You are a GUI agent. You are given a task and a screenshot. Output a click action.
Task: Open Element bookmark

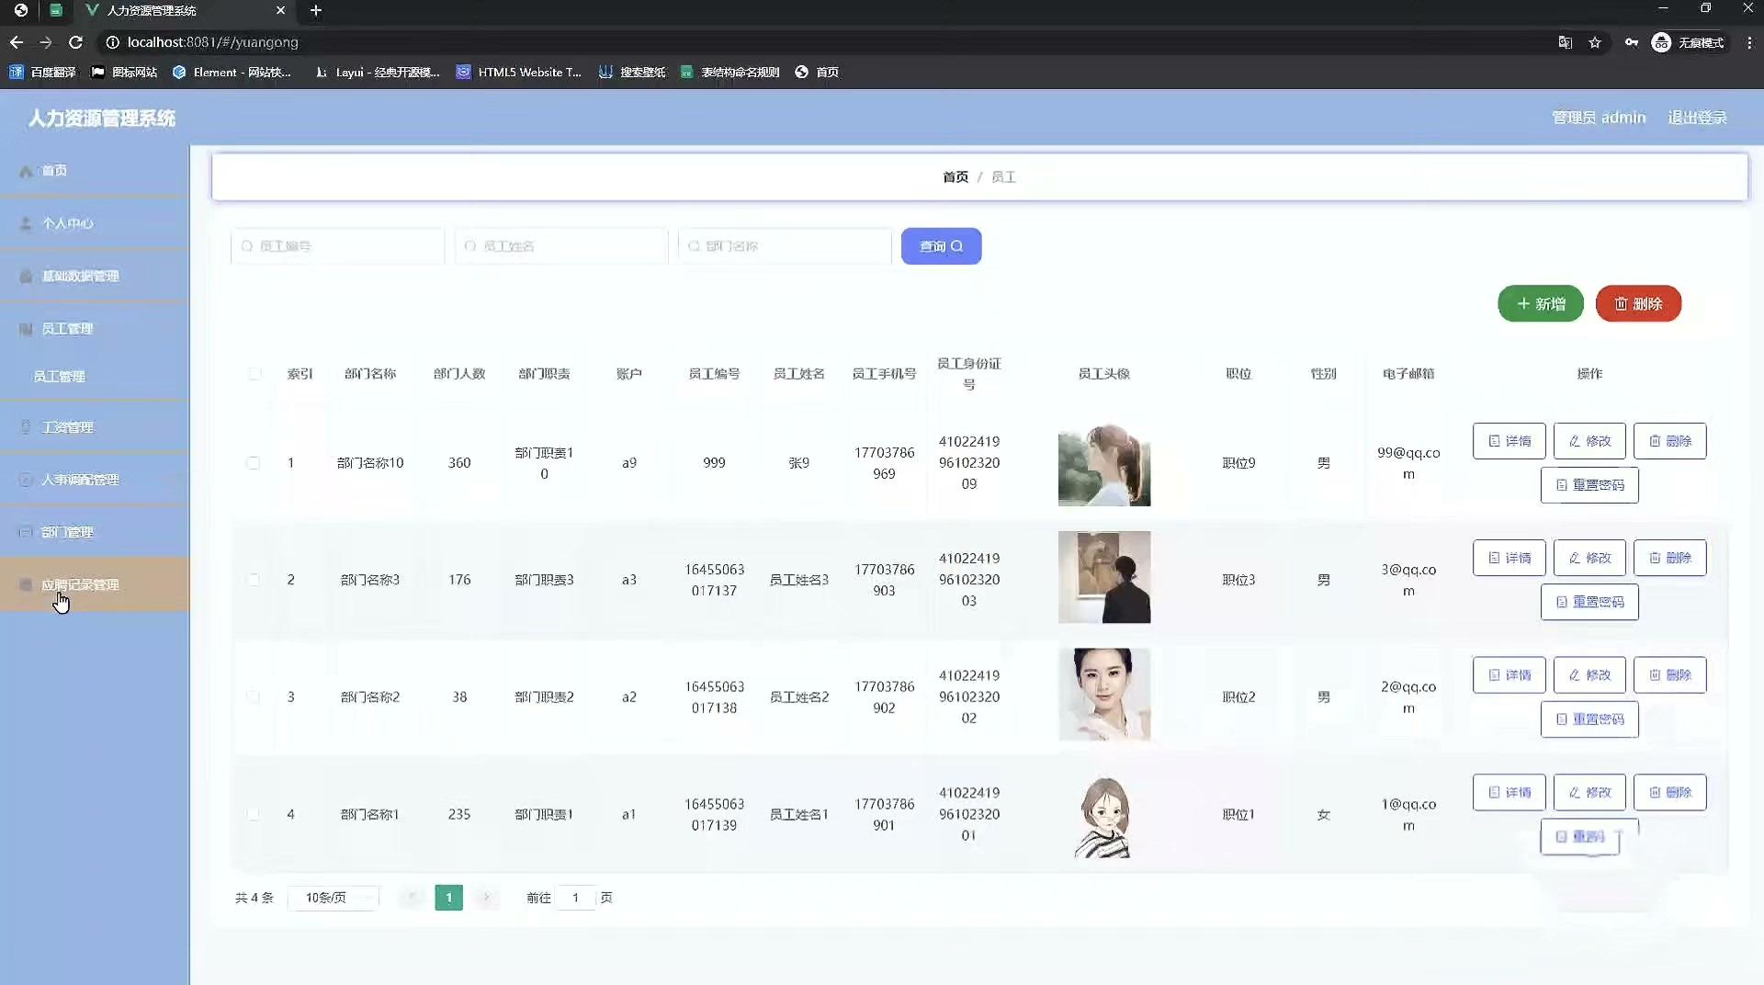(x=232, y=72)
